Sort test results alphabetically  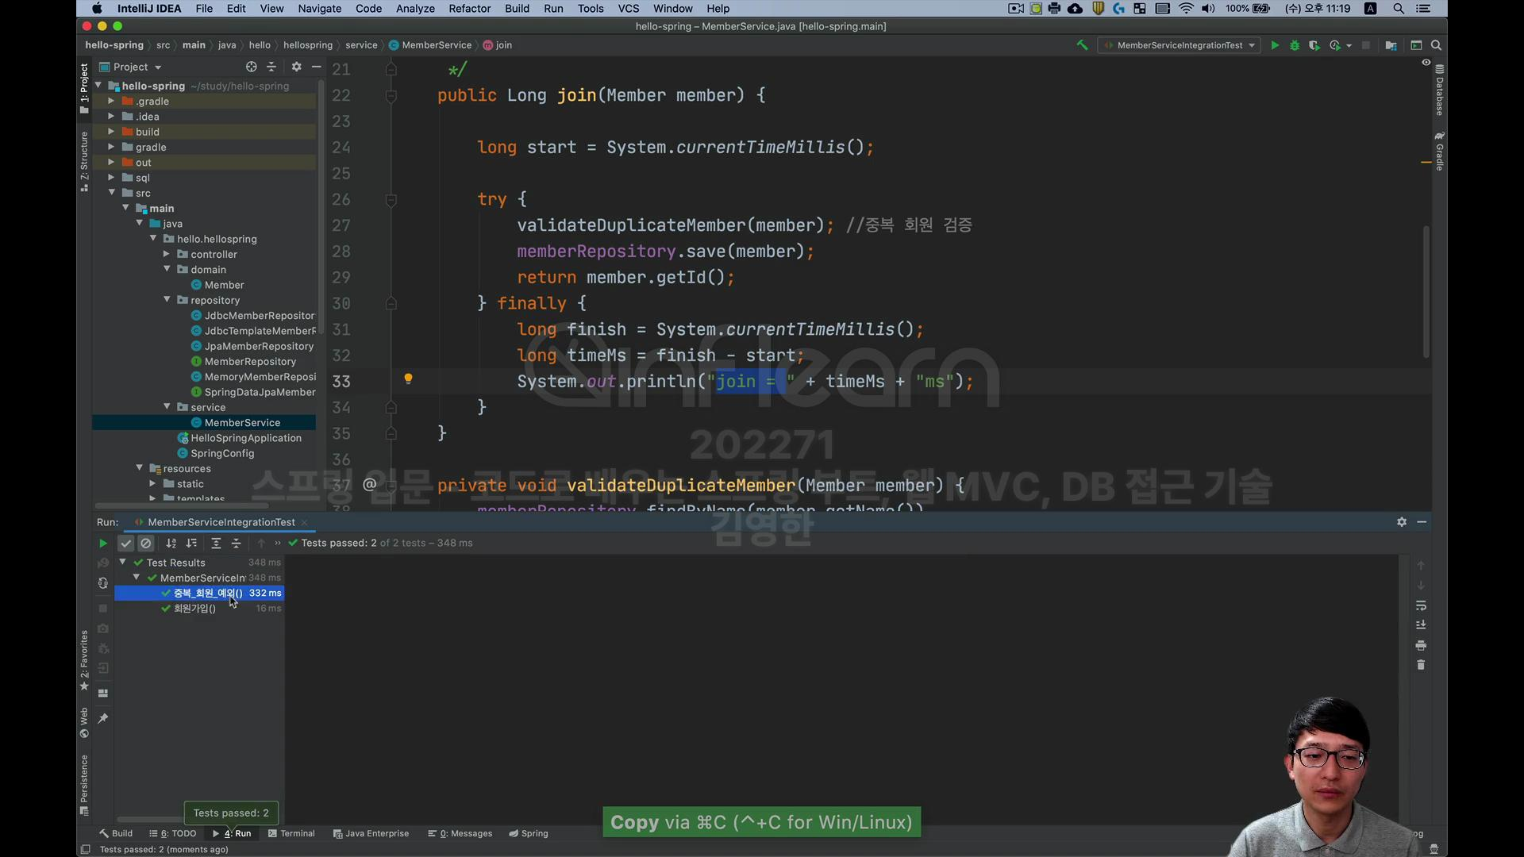tap(171, 543)
